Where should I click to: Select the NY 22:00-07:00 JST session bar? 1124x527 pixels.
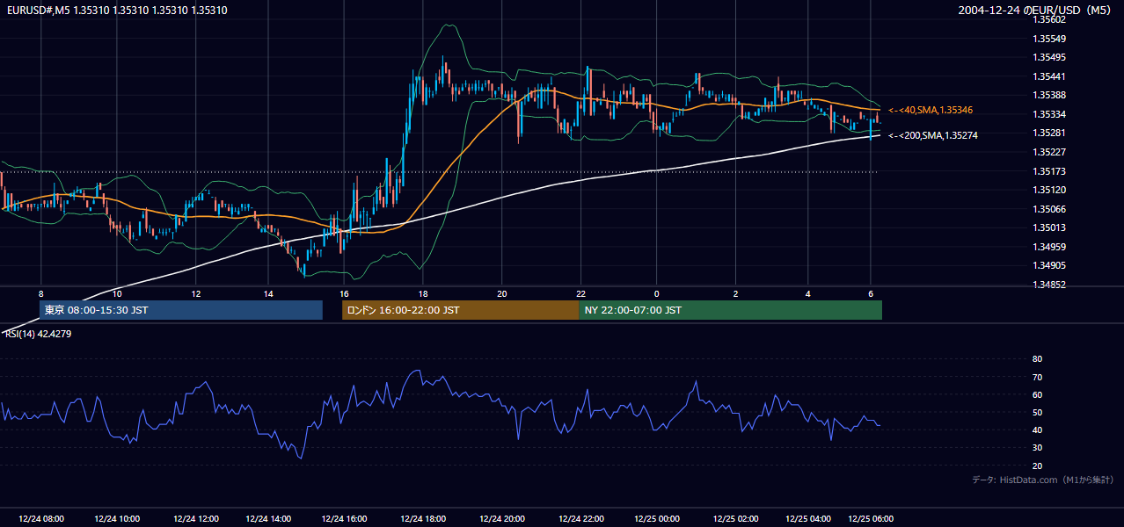(730, 310)
